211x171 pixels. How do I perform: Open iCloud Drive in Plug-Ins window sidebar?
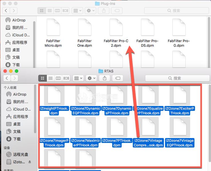(x=17, y=35)
